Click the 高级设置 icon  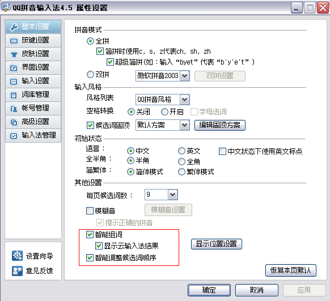(x=14, y=122)
